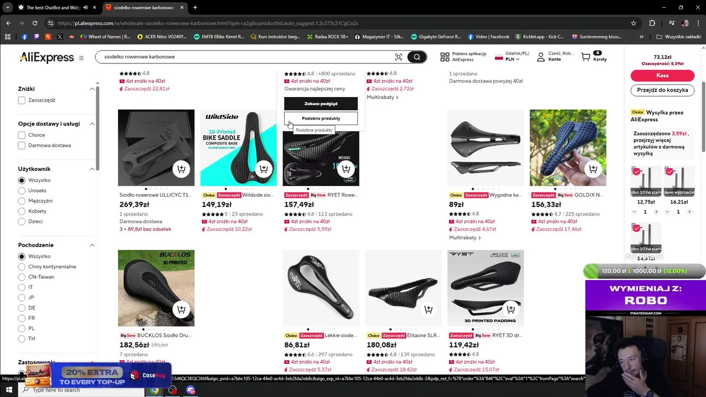Click the red Kasa checkout button

662,76
